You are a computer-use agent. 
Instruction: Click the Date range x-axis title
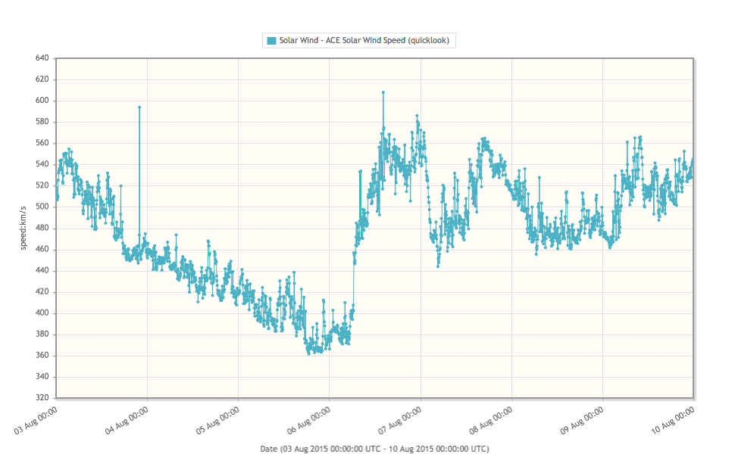[x=374, y=448]
